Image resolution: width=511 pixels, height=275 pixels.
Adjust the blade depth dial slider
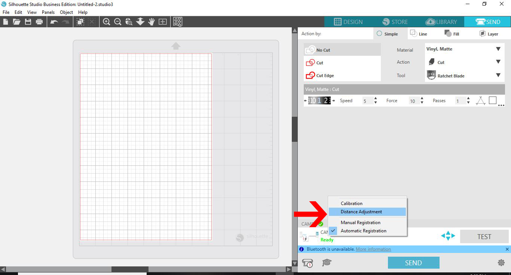click(x=319, y=100)
